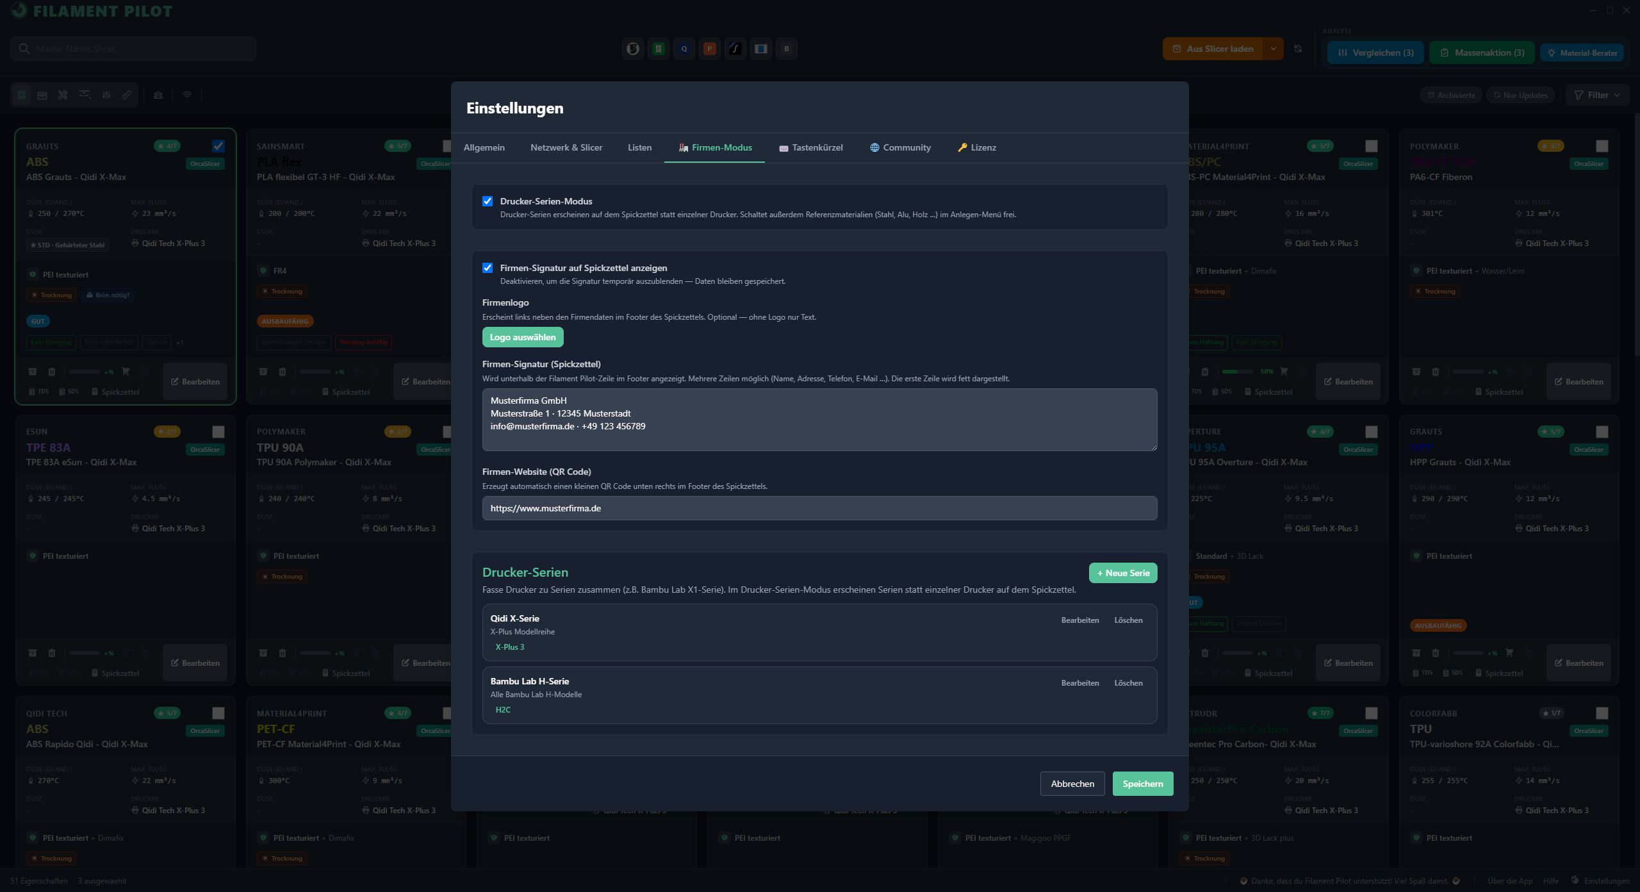Click shopping cart icon on ABS Grauts card
Image resolution: width=1640 pixels, height=892 pixels.
pyautogui.click(x=126, y=372)
